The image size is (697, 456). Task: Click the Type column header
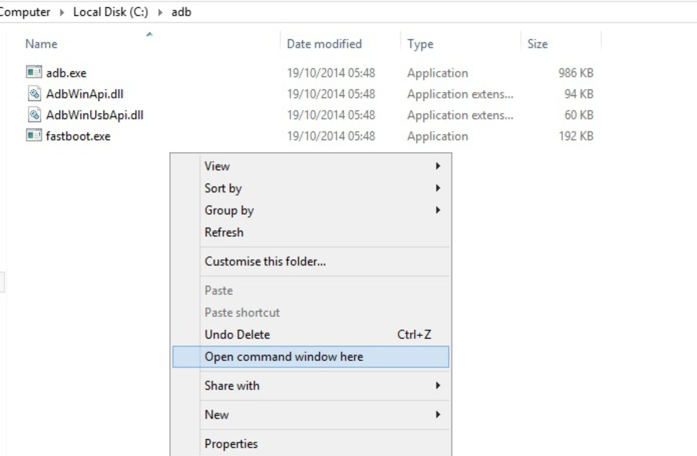point(420,44)
